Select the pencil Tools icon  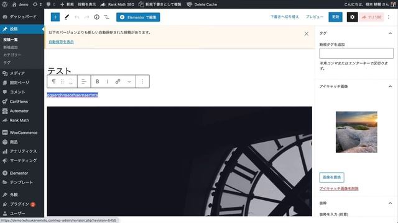coord(67,17)
